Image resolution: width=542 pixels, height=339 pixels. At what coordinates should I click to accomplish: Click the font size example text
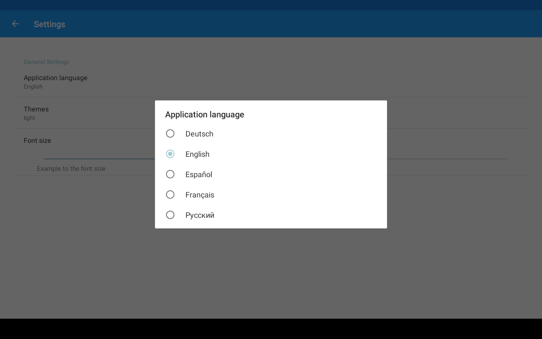point(71,169)
